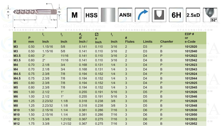This screenshot has height=126, width=224.
Task: Click the 6H tolerance icon
Action: click(x=176, y=15)
